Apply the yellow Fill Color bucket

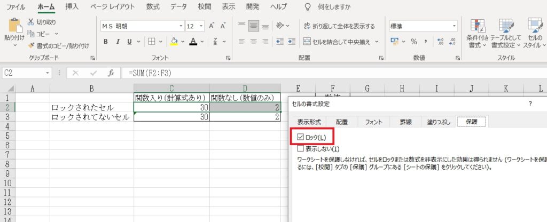tap(174, 42)
